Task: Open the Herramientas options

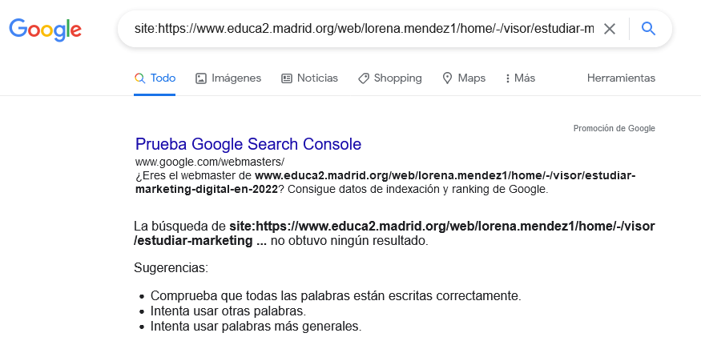Action: point(621,78)
